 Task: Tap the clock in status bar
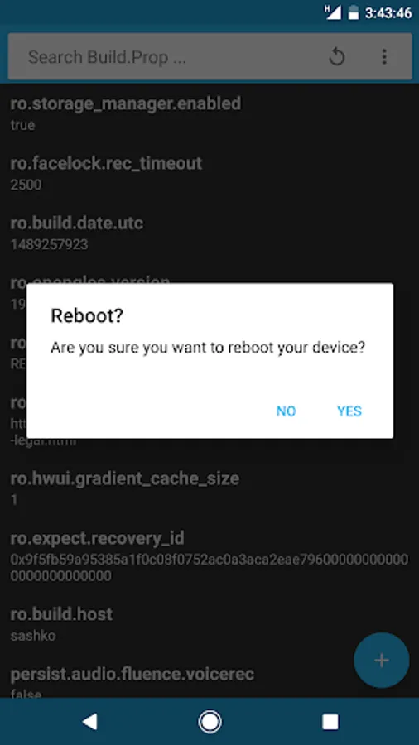point(388,12)
